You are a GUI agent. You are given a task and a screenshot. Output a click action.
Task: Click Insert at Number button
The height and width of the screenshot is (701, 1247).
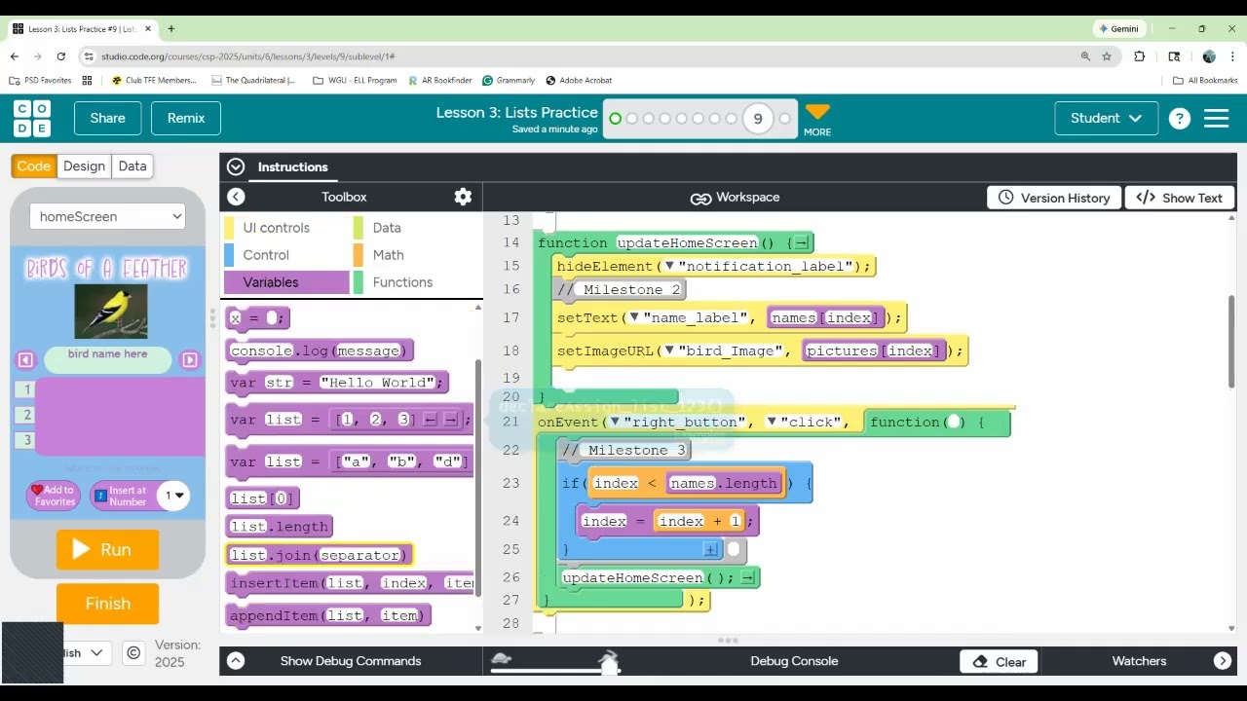121,496
